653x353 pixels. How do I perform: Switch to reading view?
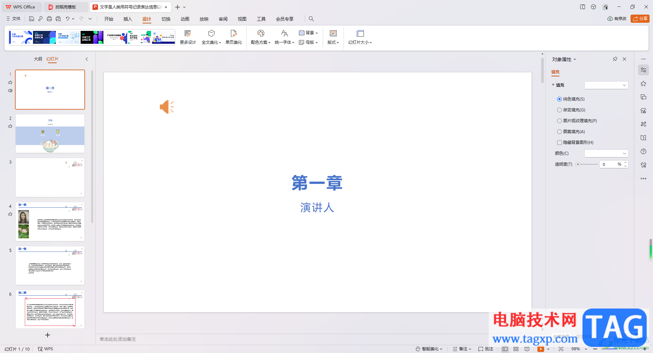[x=527, y=349]
